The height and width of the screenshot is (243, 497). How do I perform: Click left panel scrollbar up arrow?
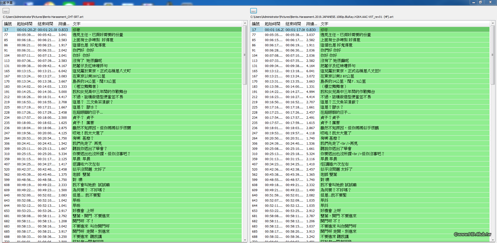245,23
